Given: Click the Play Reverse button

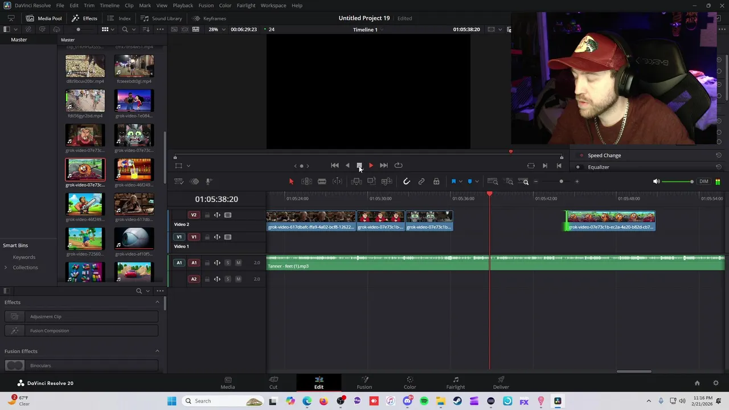Looking at the screenshot, I should point(347,166).
